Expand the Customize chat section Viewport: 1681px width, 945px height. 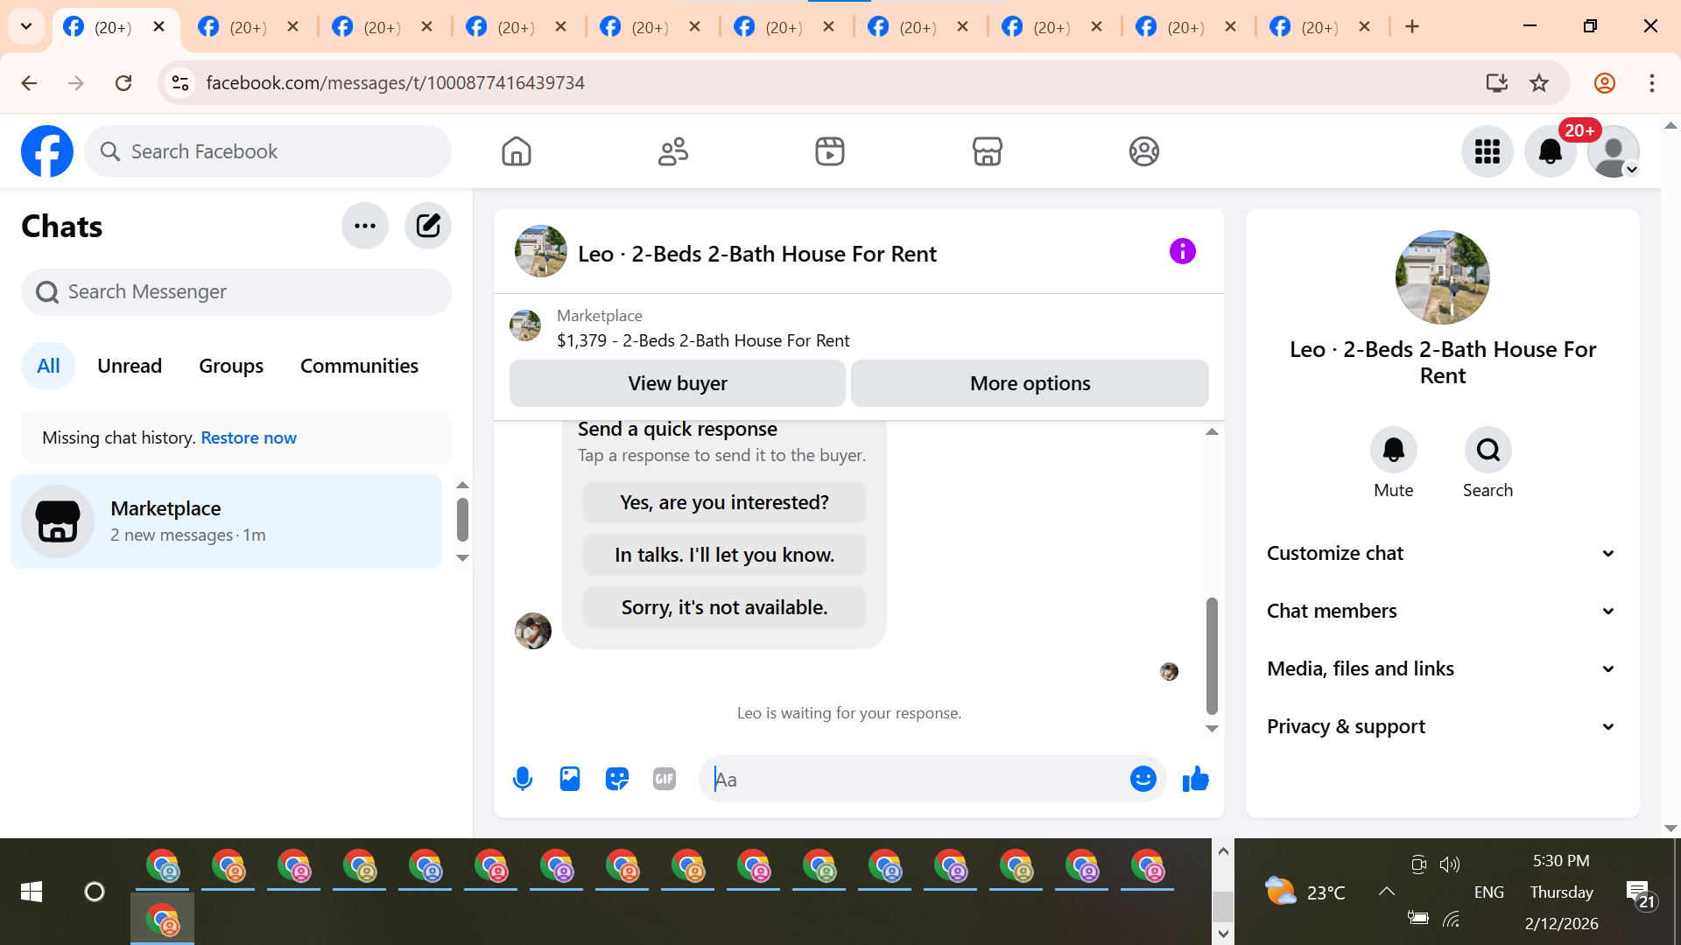(x=1442, y=553)
